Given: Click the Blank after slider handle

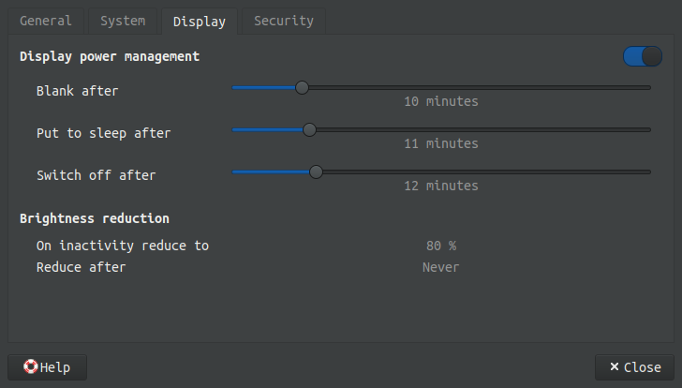Looking at the screenshot, I should coord(302,87).
